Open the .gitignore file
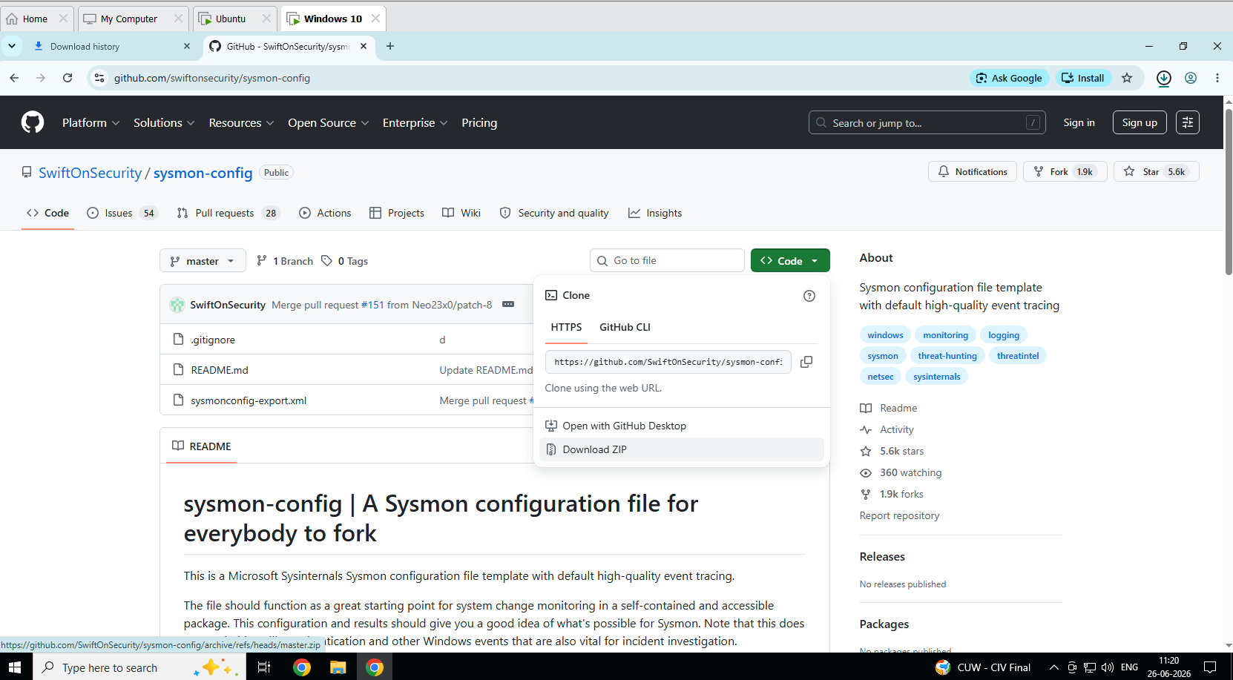This screenshot has height=680, width=1233. coord(213,340)
